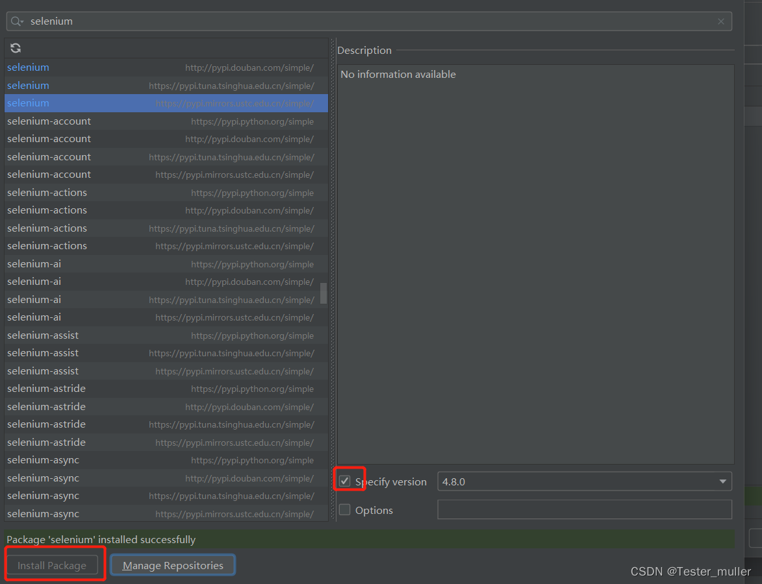Click the No information available description text
Viewport: 762px width, 584px height.
[x=398, y=74]
